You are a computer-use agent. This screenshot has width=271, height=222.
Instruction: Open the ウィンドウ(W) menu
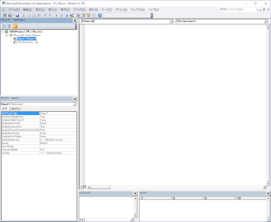click(x=138, y=10)
